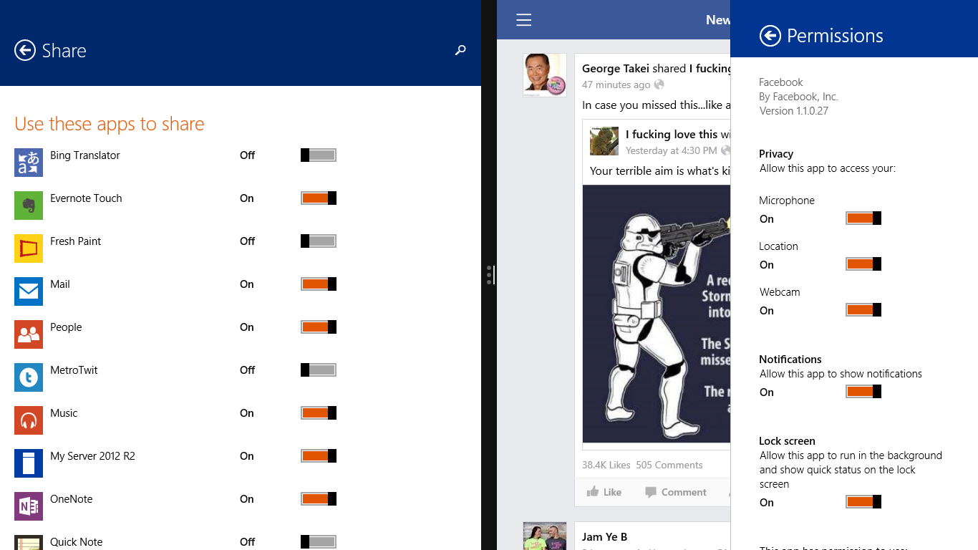Enable MetroTwit sharing switch

(319, 370)
